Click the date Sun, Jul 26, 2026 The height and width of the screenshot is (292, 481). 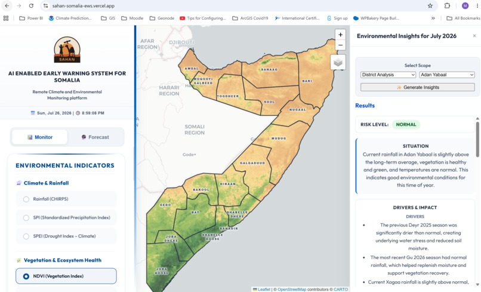pyautogui.click(x=54, y=113)
